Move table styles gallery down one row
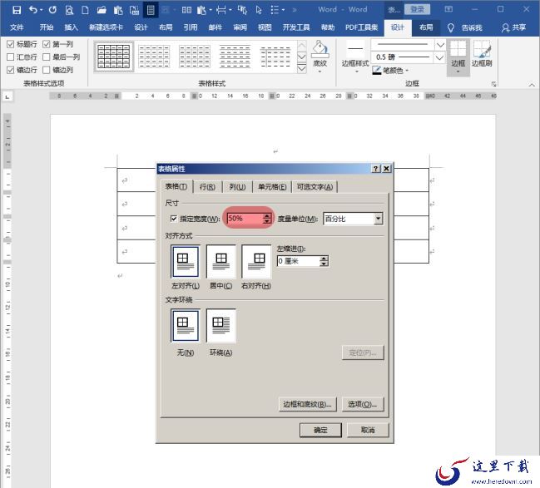This screenshot has height=488, width=540. [302, 57]
